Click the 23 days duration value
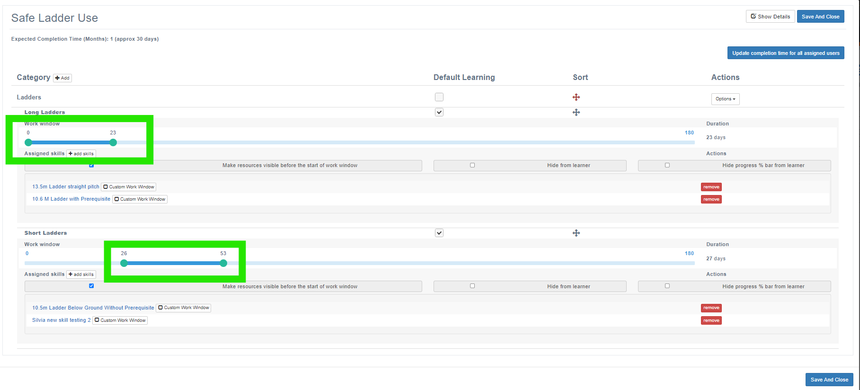860x390 pixels. pos(716,138)
